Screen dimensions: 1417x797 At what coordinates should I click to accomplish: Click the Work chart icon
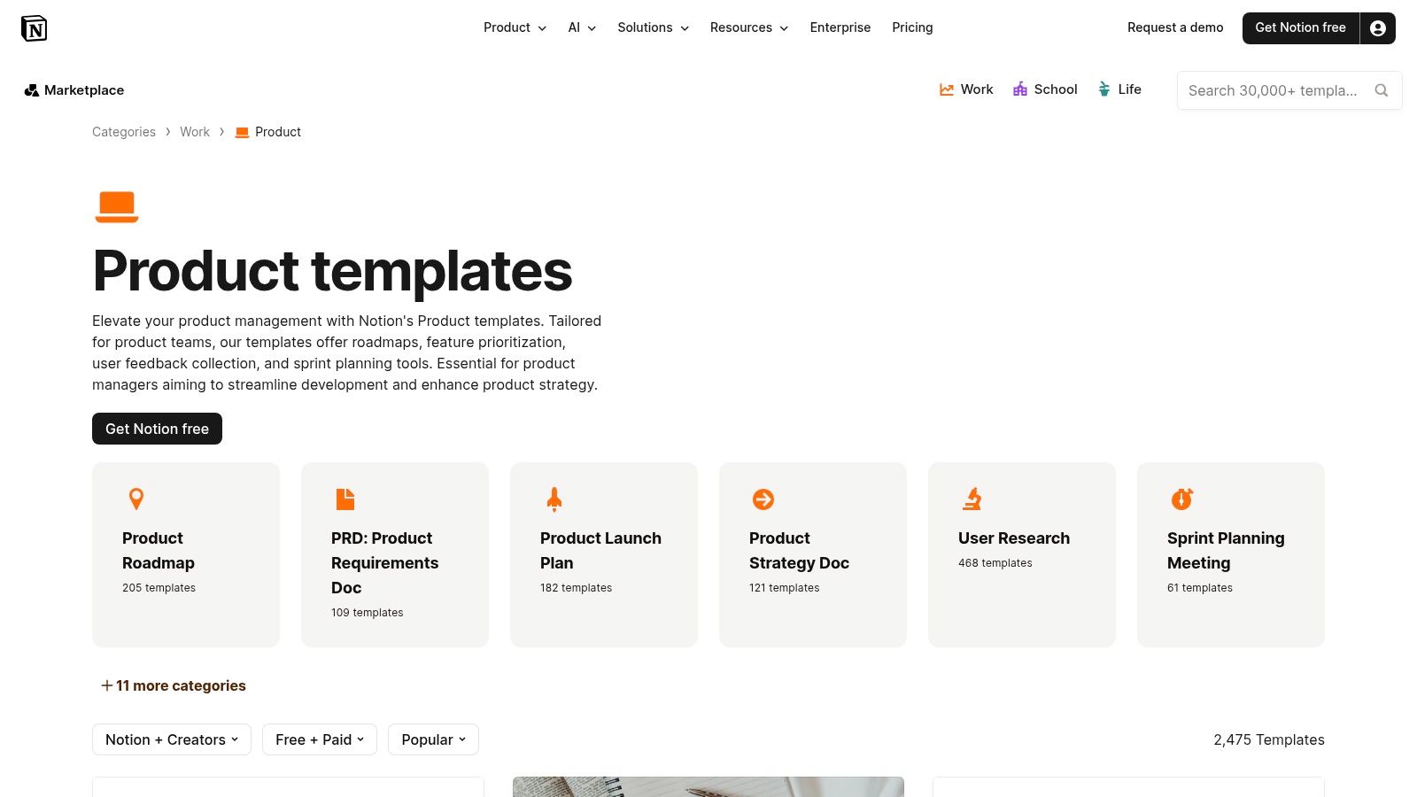click(947, 89)
